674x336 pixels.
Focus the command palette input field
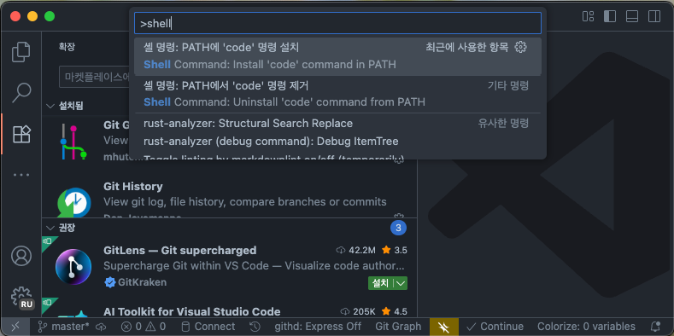tap(337, 23)
